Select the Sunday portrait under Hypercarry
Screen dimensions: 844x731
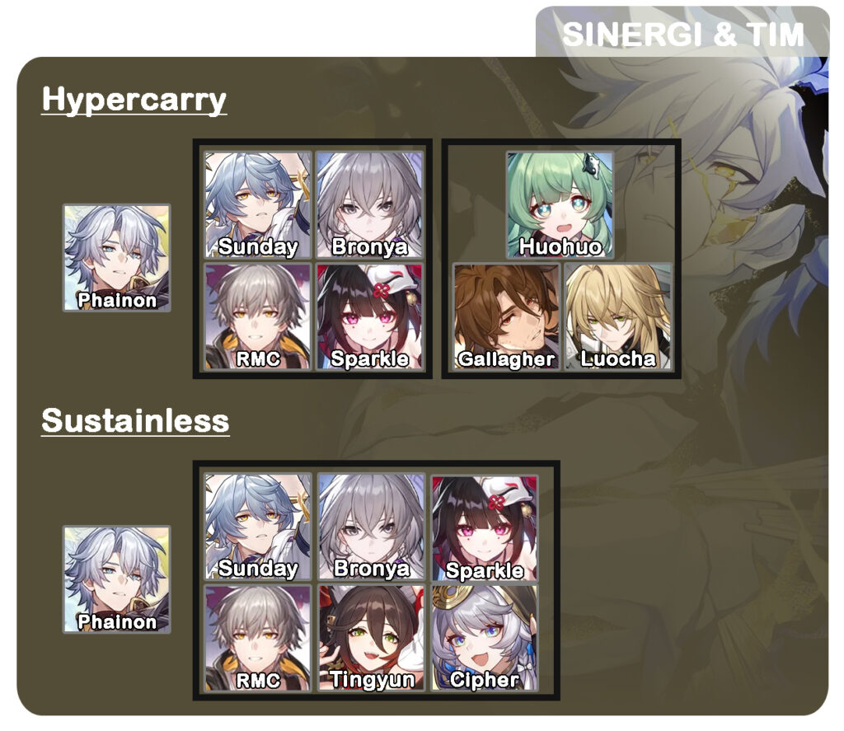pyautogui.click(x=258, y=205)
